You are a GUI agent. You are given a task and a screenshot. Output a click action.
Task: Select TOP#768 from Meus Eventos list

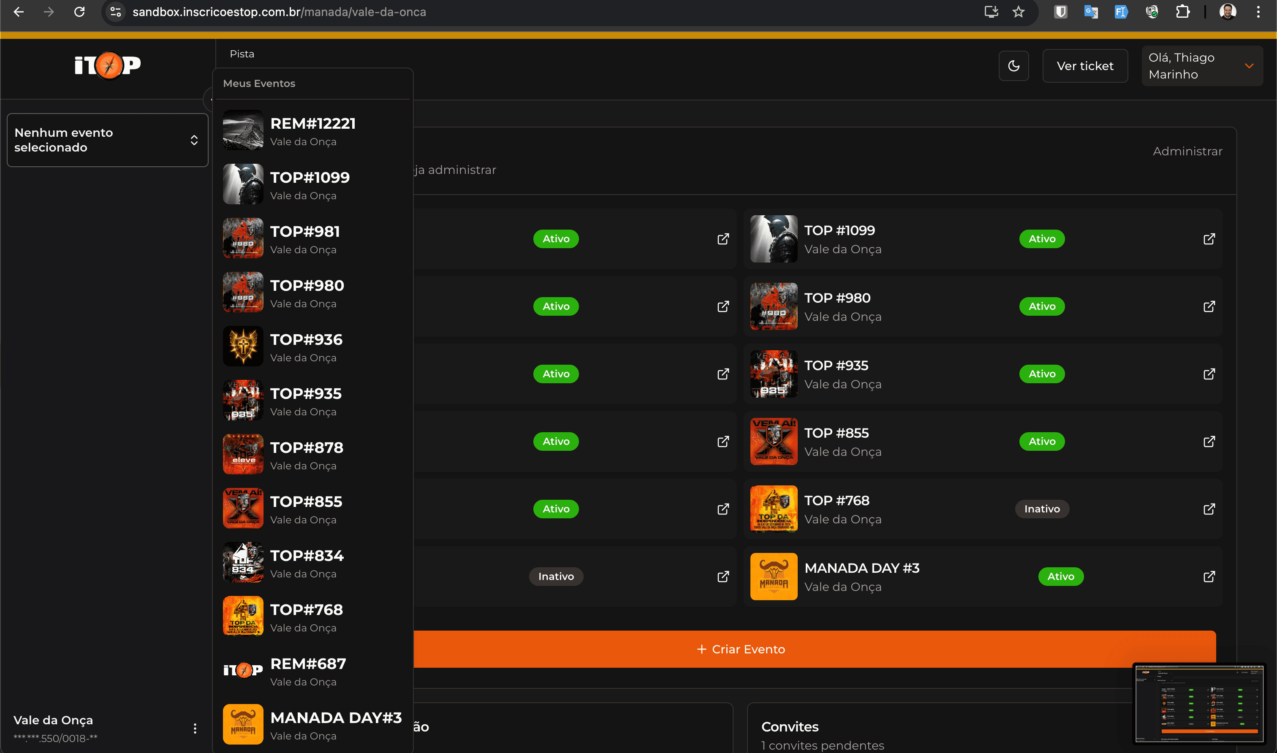312,617
